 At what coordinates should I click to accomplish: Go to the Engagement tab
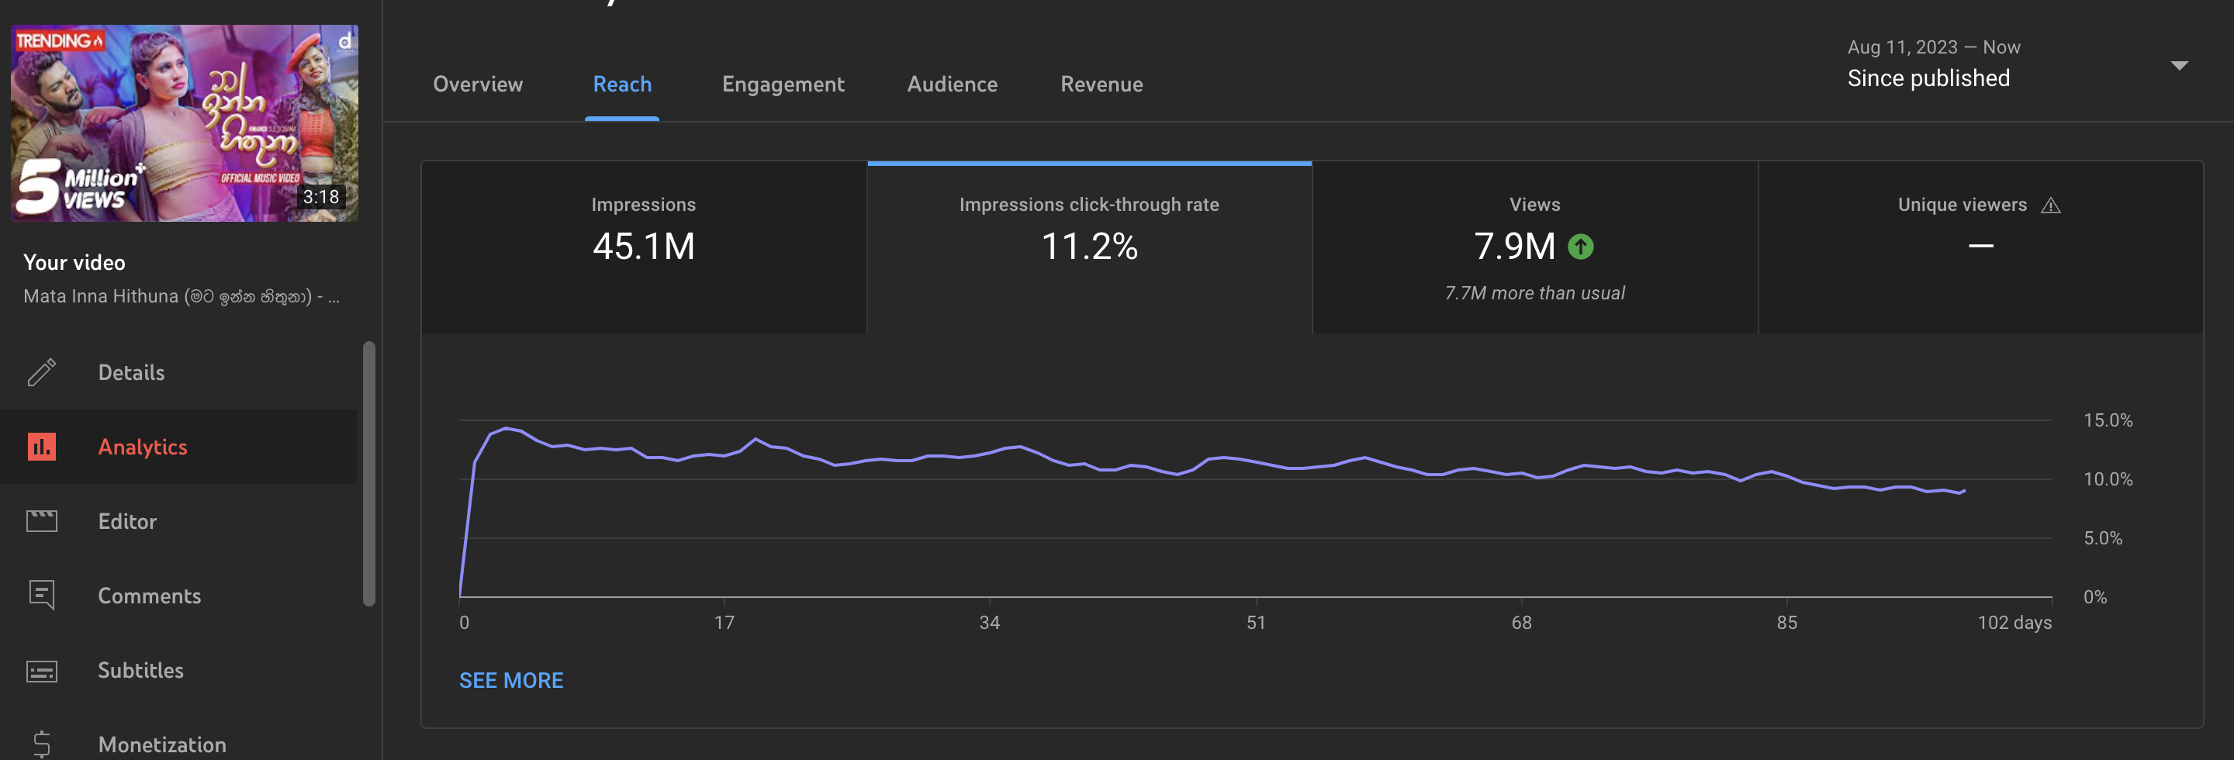[783, 84]
